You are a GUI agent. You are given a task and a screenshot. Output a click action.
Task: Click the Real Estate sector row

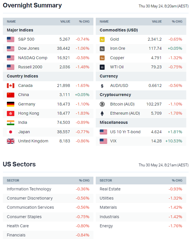[x=110, y=189]
